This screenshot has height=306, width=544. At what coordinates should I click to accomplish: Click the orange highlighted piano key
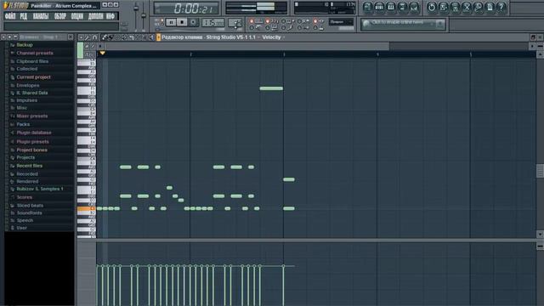click(x=86, y=209)
